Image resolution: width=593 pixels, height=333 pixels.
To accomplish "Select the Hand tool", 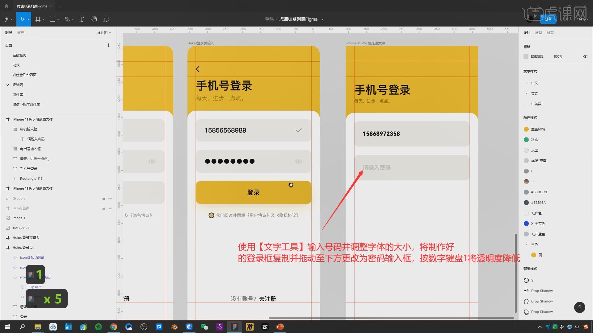I will tap(94, 19).
